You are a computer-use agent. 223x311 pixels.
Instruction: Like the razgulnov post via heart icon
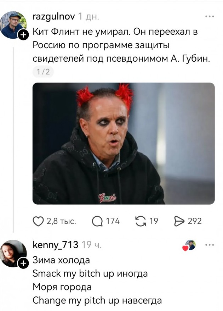[38, 221]
